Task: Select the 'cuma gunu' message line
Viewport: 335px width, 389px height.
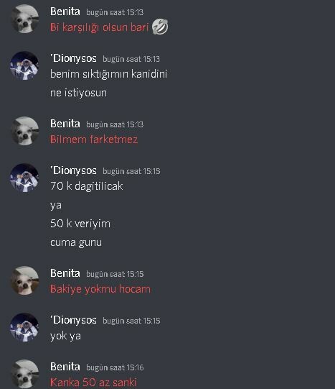Action: (x=76, y=242)
